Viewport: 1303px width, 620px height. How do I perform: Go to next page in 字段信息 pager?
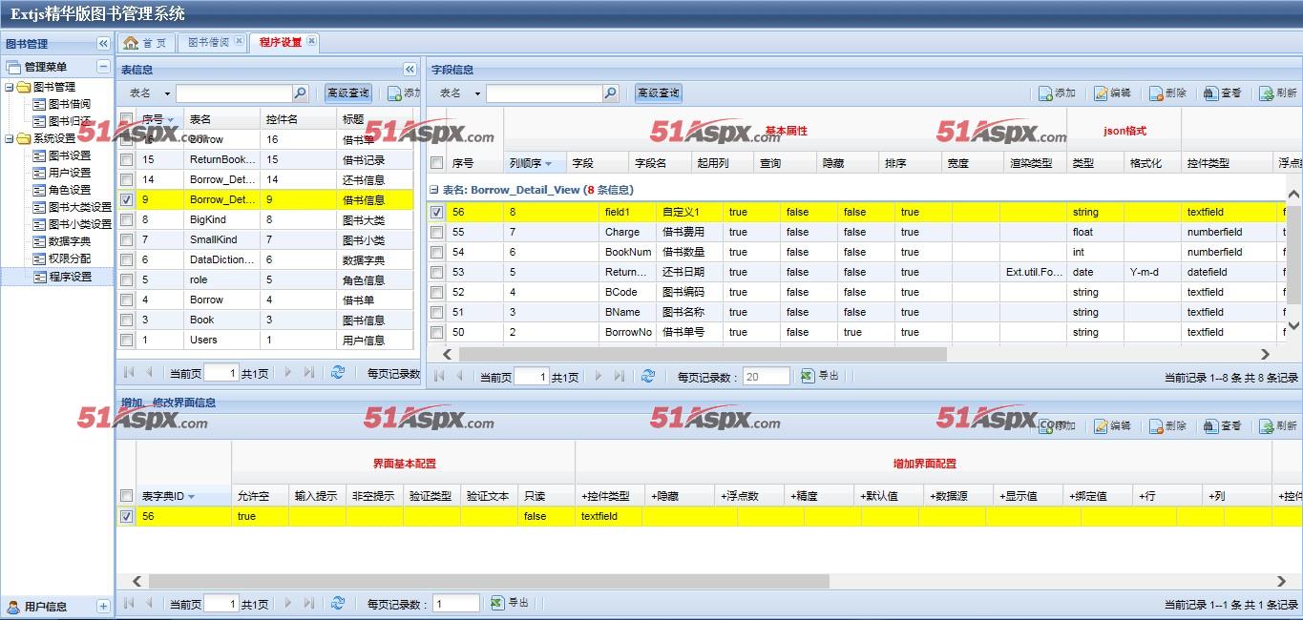(x=599, y=376)
